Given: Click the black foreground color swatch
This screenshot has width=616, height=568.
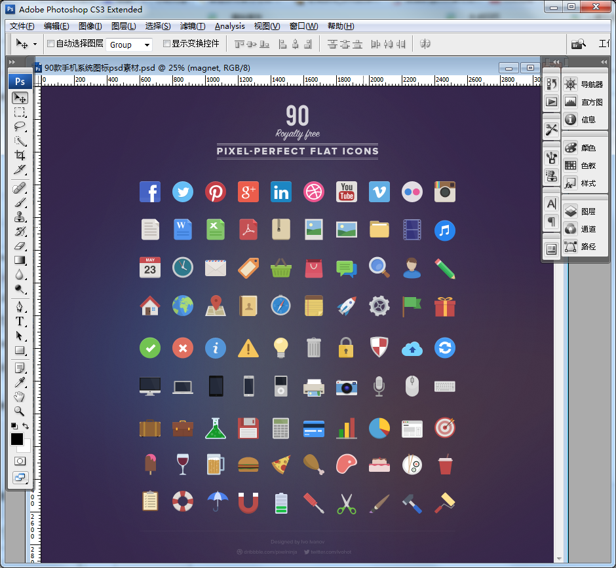Looking at the screenshot, I should click(16, 439).
